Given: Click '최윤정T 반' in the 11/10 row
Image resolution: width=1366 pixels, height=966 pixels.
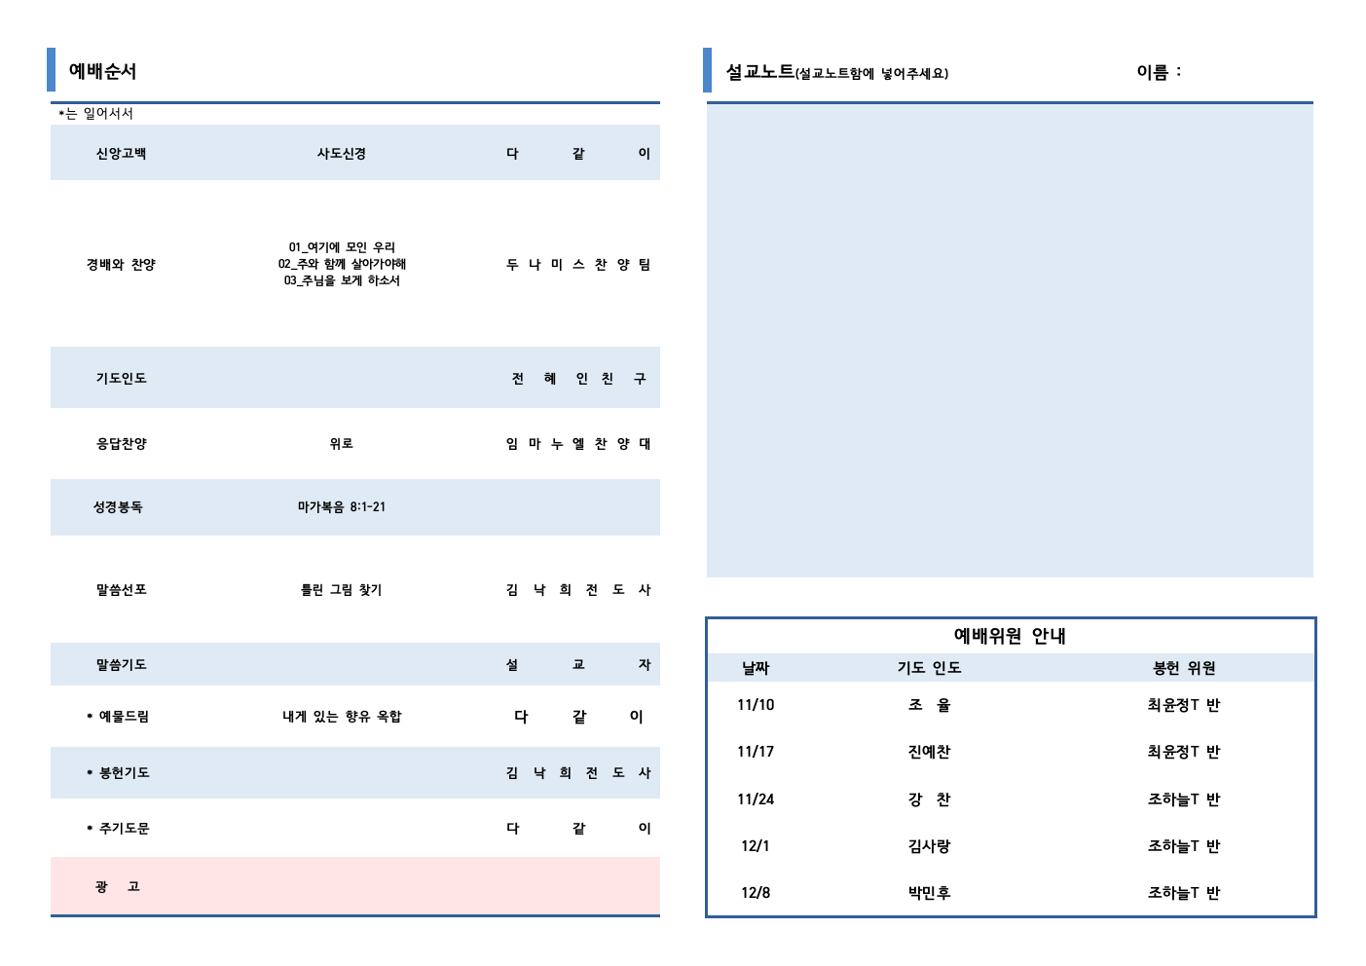Looking at the screenshot, I should click(1184, 705).
